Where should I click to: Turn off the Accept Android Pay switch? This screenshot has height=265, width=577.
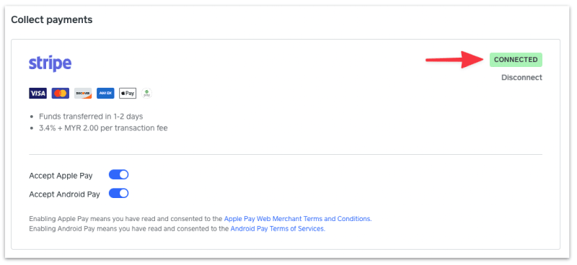coord(118,193)
